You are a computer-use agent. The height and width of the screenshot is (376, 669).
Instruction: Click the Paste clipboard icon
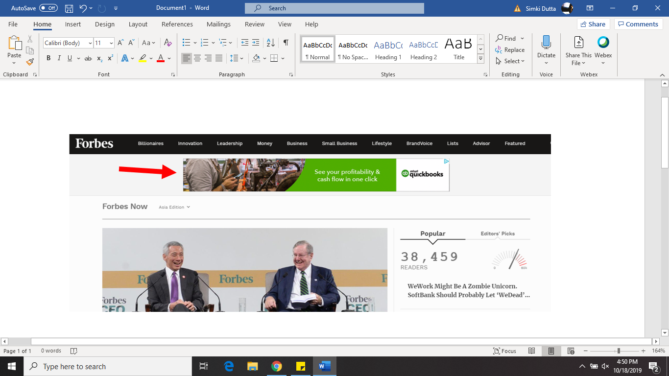pos(14,43)
